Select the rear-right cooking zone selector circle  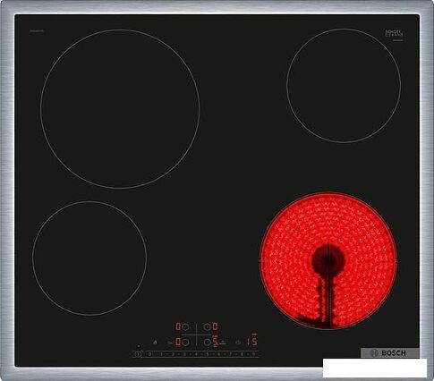(x=207, y=326)
